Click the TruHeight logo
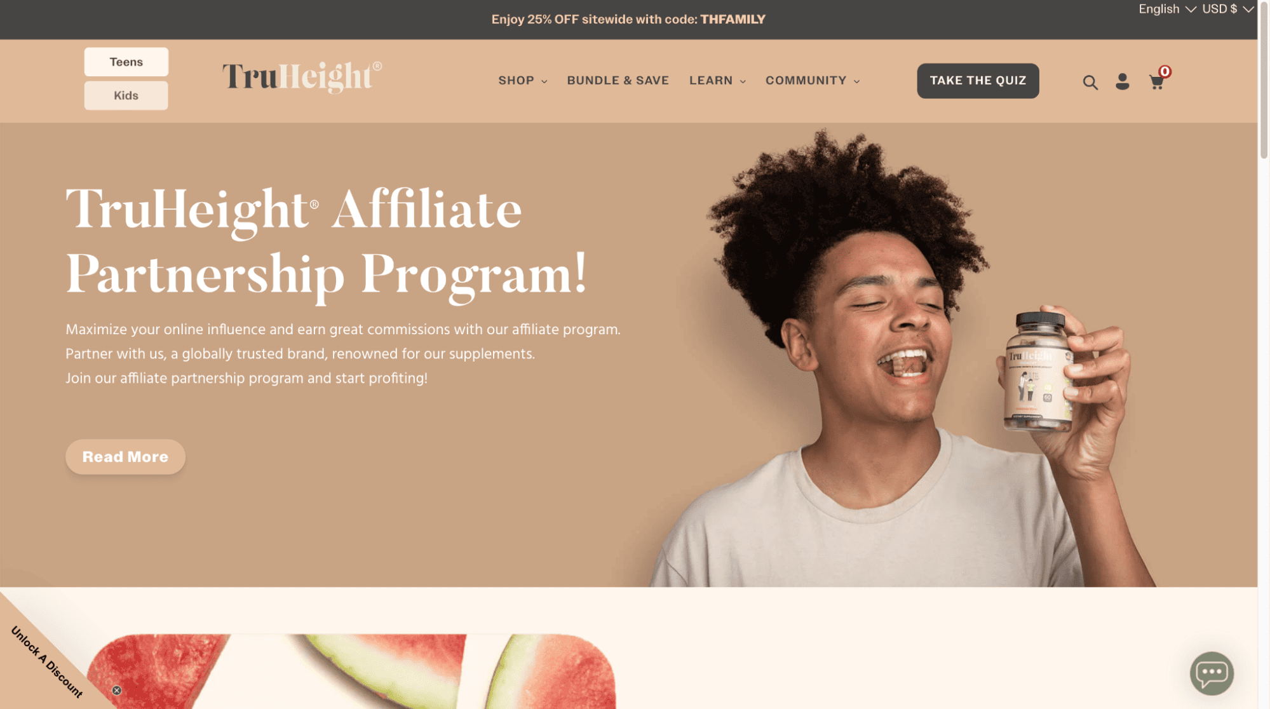 click(302, 78)
